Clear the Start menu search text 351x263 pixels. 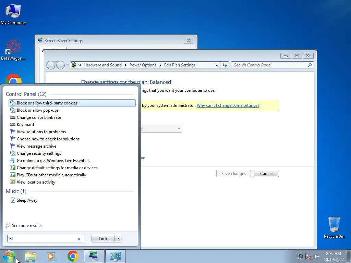tap(79, 239)
